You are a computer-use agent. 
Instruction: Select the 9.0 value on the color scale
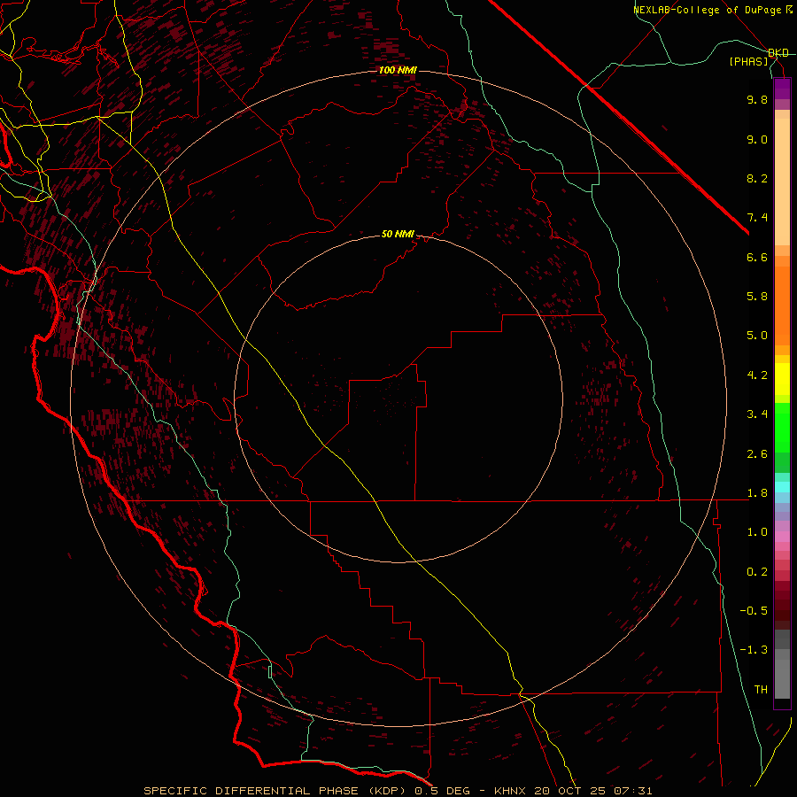coord(757,139)
